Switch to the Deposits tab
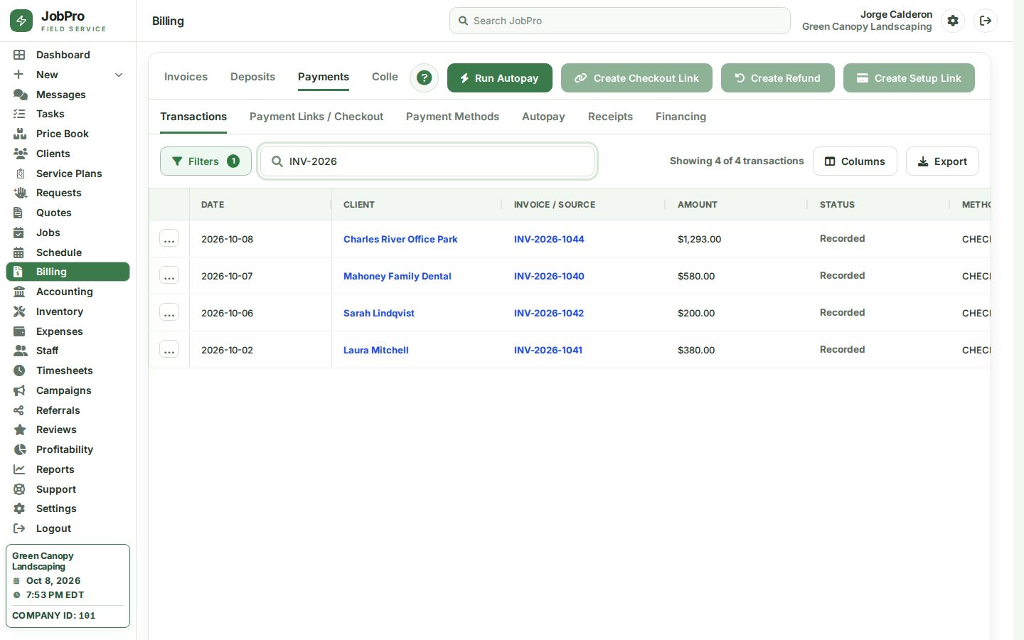This screenshot has height=640, width=1024. (252, 77)
